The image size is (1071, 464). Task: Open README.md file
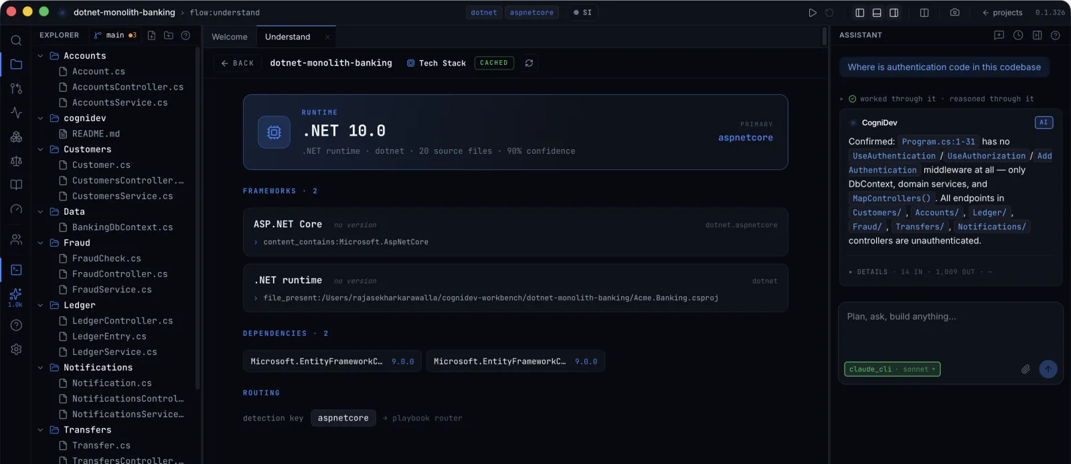point(96,134)
